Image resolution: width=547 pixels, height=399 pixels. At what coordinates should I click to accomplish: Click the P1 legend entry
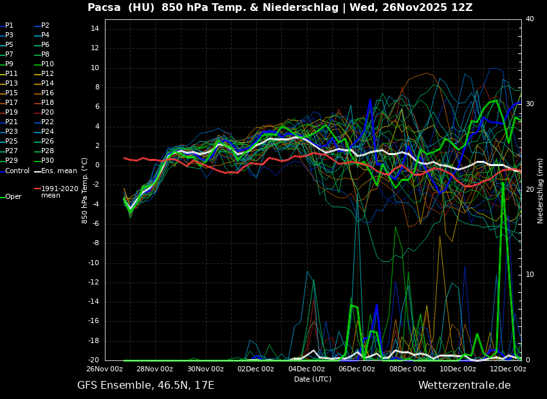pyautogui.click(x=9, y=26)
